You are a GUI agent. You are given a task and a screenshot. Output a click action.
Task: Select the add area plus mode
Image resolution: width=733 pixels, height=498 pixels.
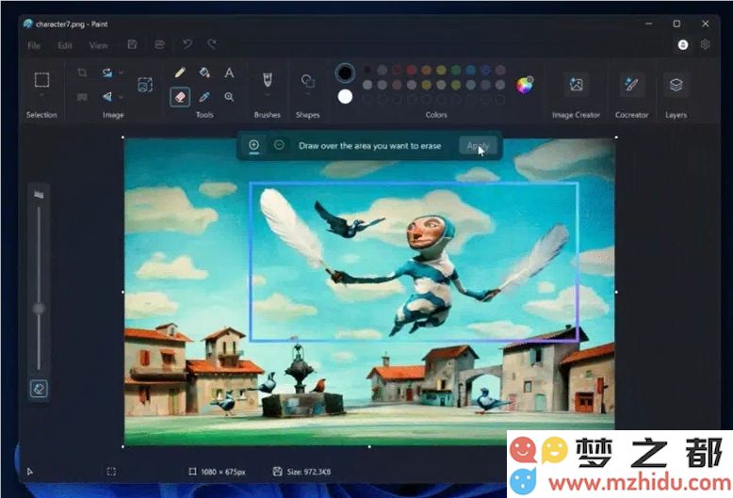click(x=253, y=145)
